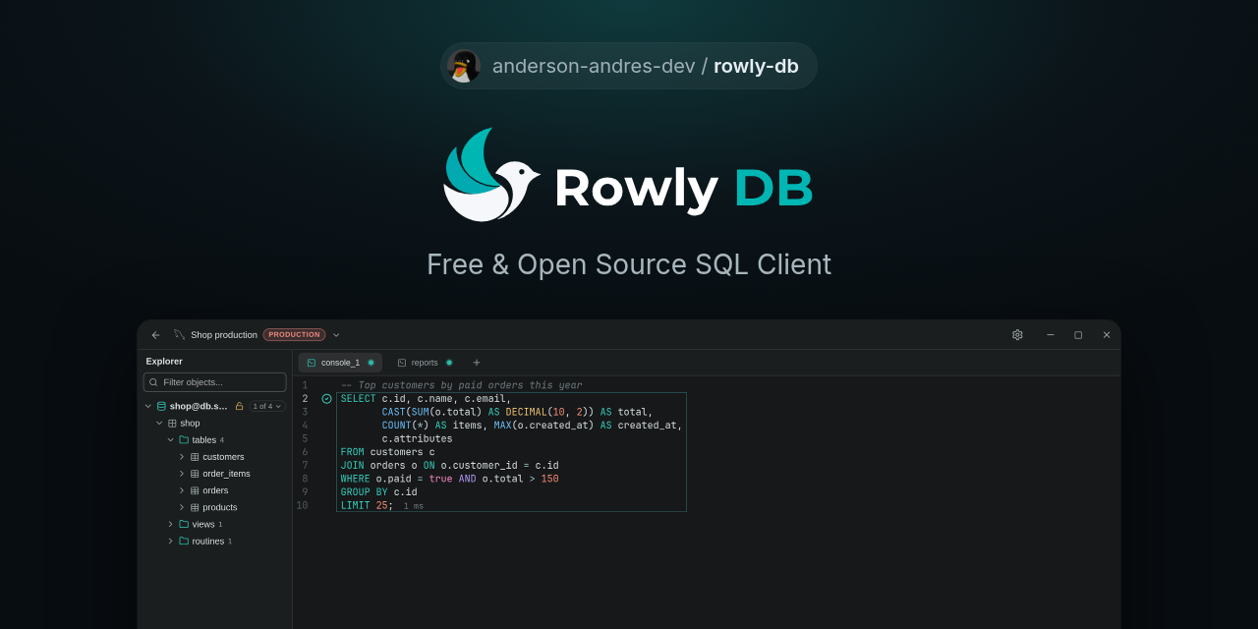Click the back arrow in the title bar
Image resolution: width=1258 pixels, height=629 pixels.
[155, 335]
